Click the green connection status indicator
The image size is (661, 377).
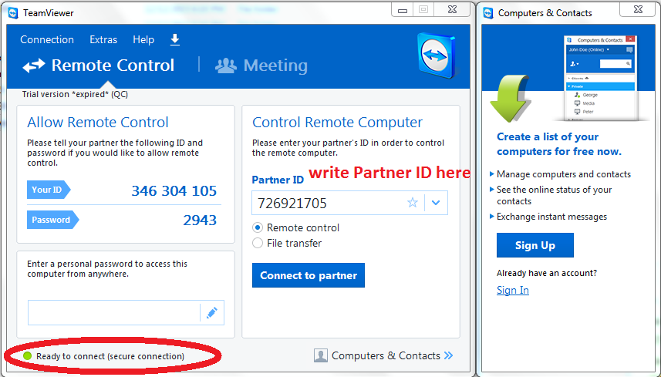point(28,356)
